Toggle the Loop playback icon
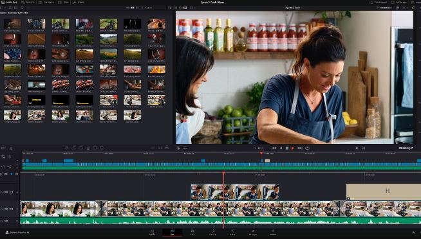Viewport: 421px width, 239px height. click(308, 148)
